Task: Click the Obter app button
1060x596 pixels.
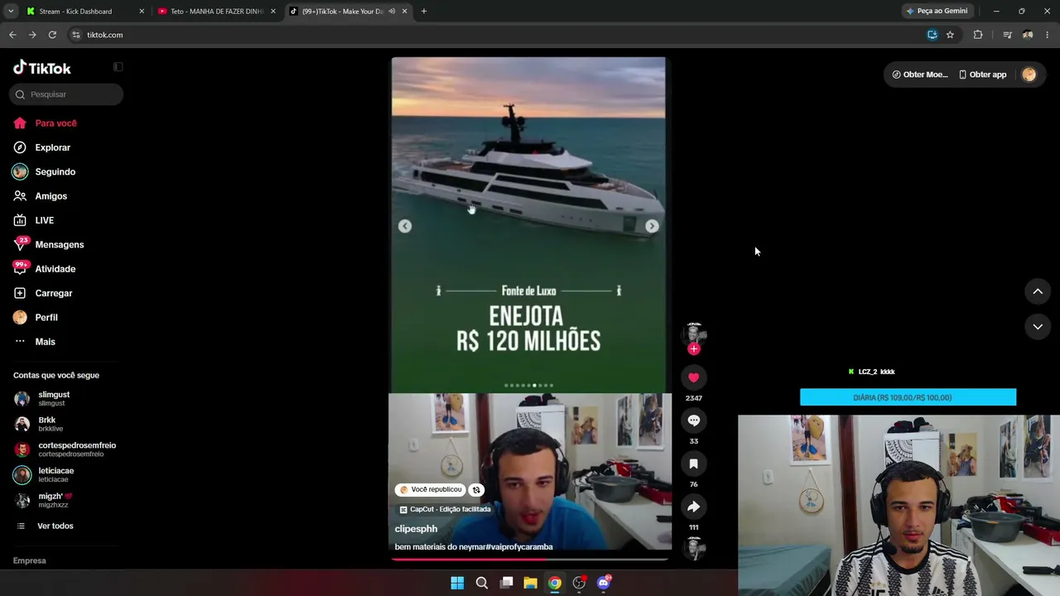Action: click(x=983, y=74)
